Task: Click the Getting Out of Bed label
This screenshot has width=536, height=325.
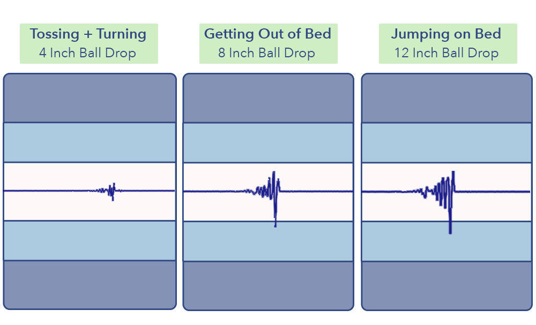Action: tap(267, 34)
